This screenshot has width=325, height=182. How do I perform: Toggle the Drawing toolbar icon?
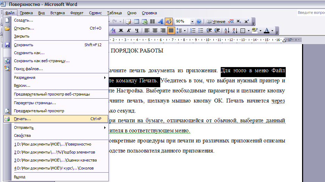tap(169, 22)
